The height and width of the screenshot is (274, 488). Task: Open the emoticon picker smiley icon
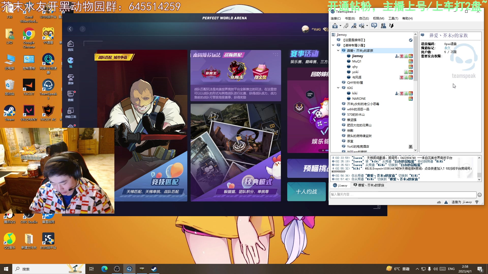(x=480, y=195)
